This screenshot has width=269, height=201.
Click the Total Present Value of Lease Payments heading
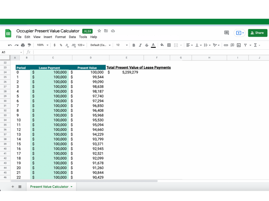139,68
